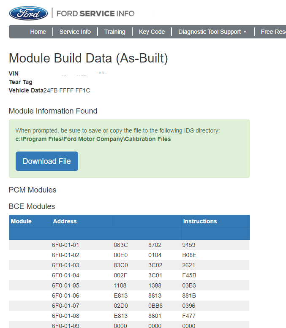
Task: Select address cell 6F0-01-03
Action: point(65,265)
